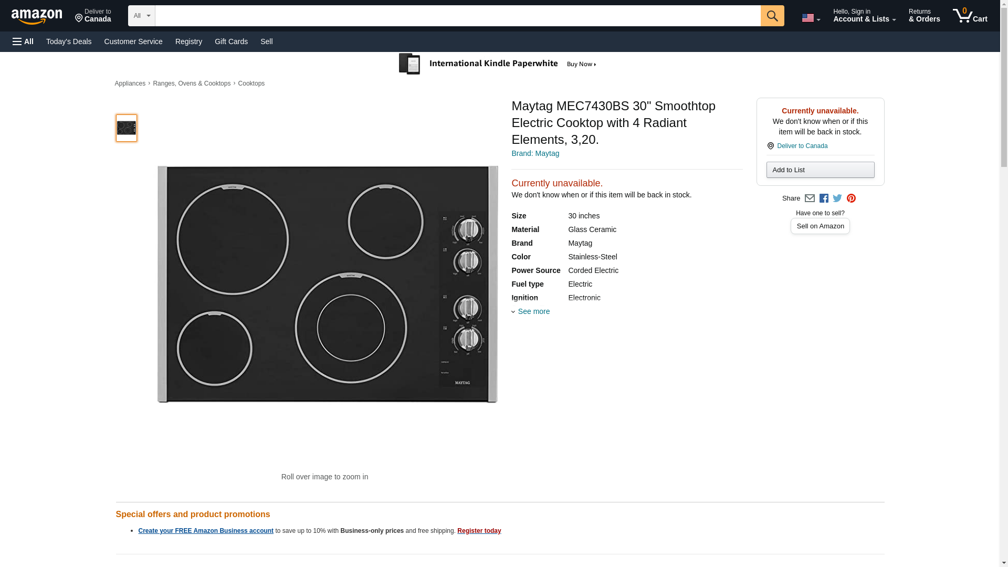Viewport: 1008px width, 567px height.
Task: Click the search magnifier button
Action: (x=772, y=16)
